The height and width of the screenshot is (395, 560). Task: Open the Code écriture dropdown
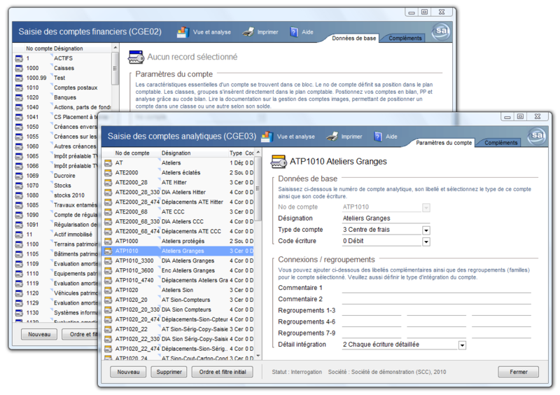click(x=426, y=242)
